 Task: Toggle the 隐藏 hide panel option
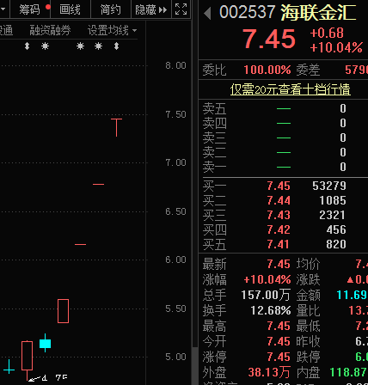145,10
